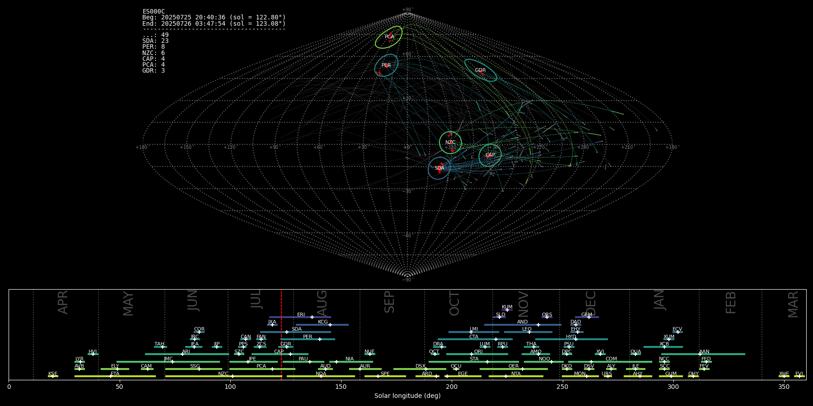Click the KCG shower label in timeline
This screenshot has height=406, width=813.
pyautogui.click(x=323, y=322)
